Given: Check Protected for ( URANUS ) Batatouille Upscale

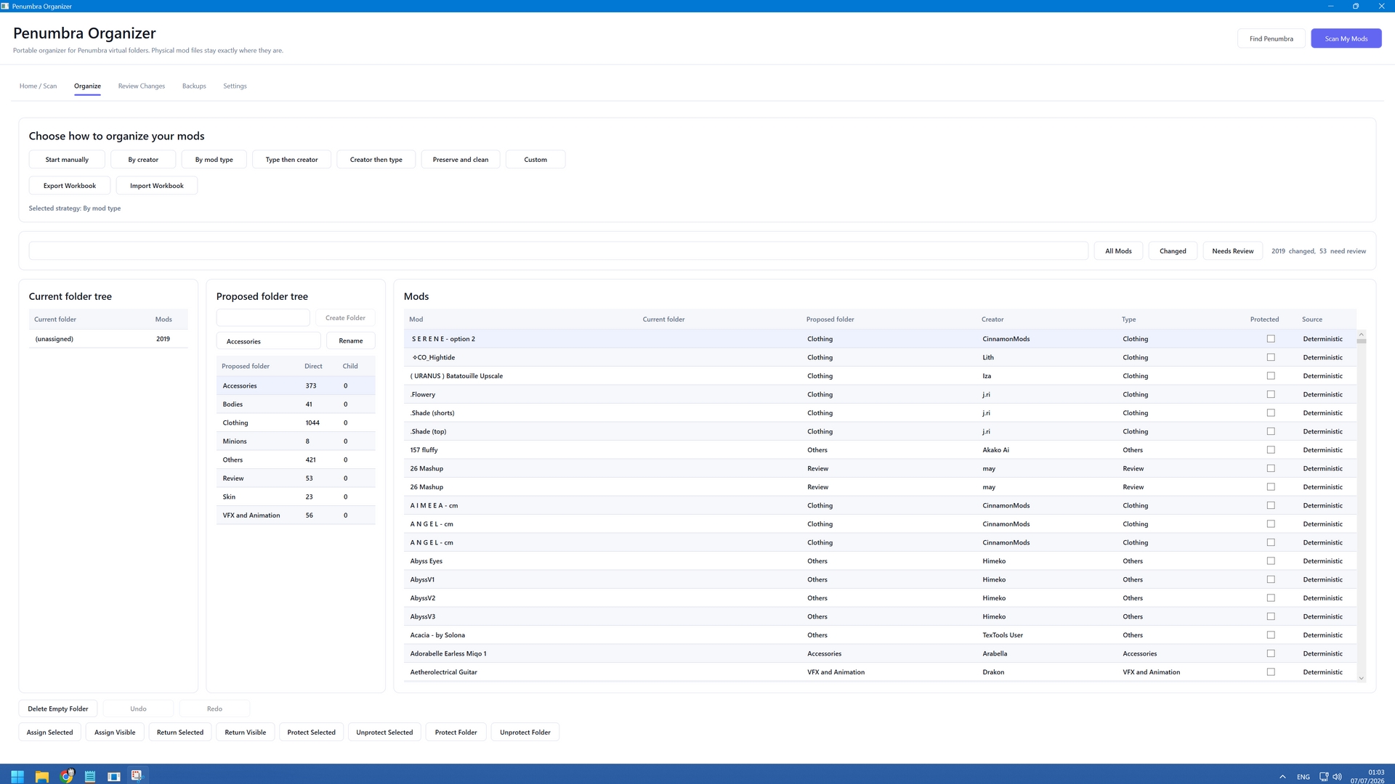Looking at the screenshot, I should click(1271, 376).
